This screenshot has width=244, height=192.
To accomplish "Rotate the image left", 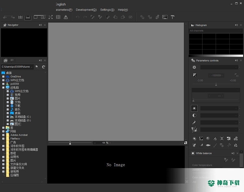I will [115, 17].
